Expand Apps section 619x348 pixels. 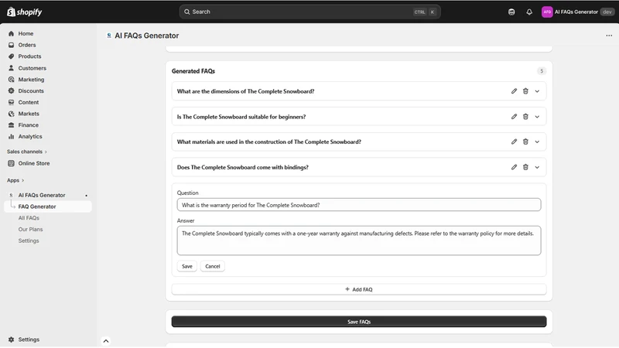(x=15, y=180)
